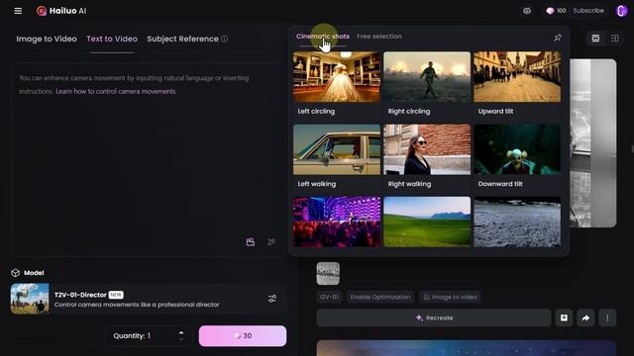
Task: Click the Image to video tag
Action: click(450, 297)
